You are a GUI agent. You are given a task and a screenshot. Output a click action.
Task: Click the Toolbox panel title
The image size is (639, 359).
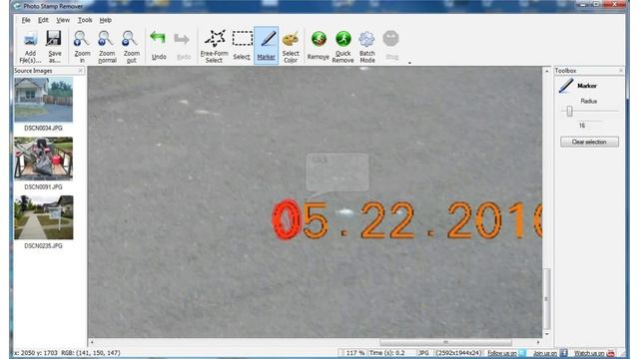(566, 71)
